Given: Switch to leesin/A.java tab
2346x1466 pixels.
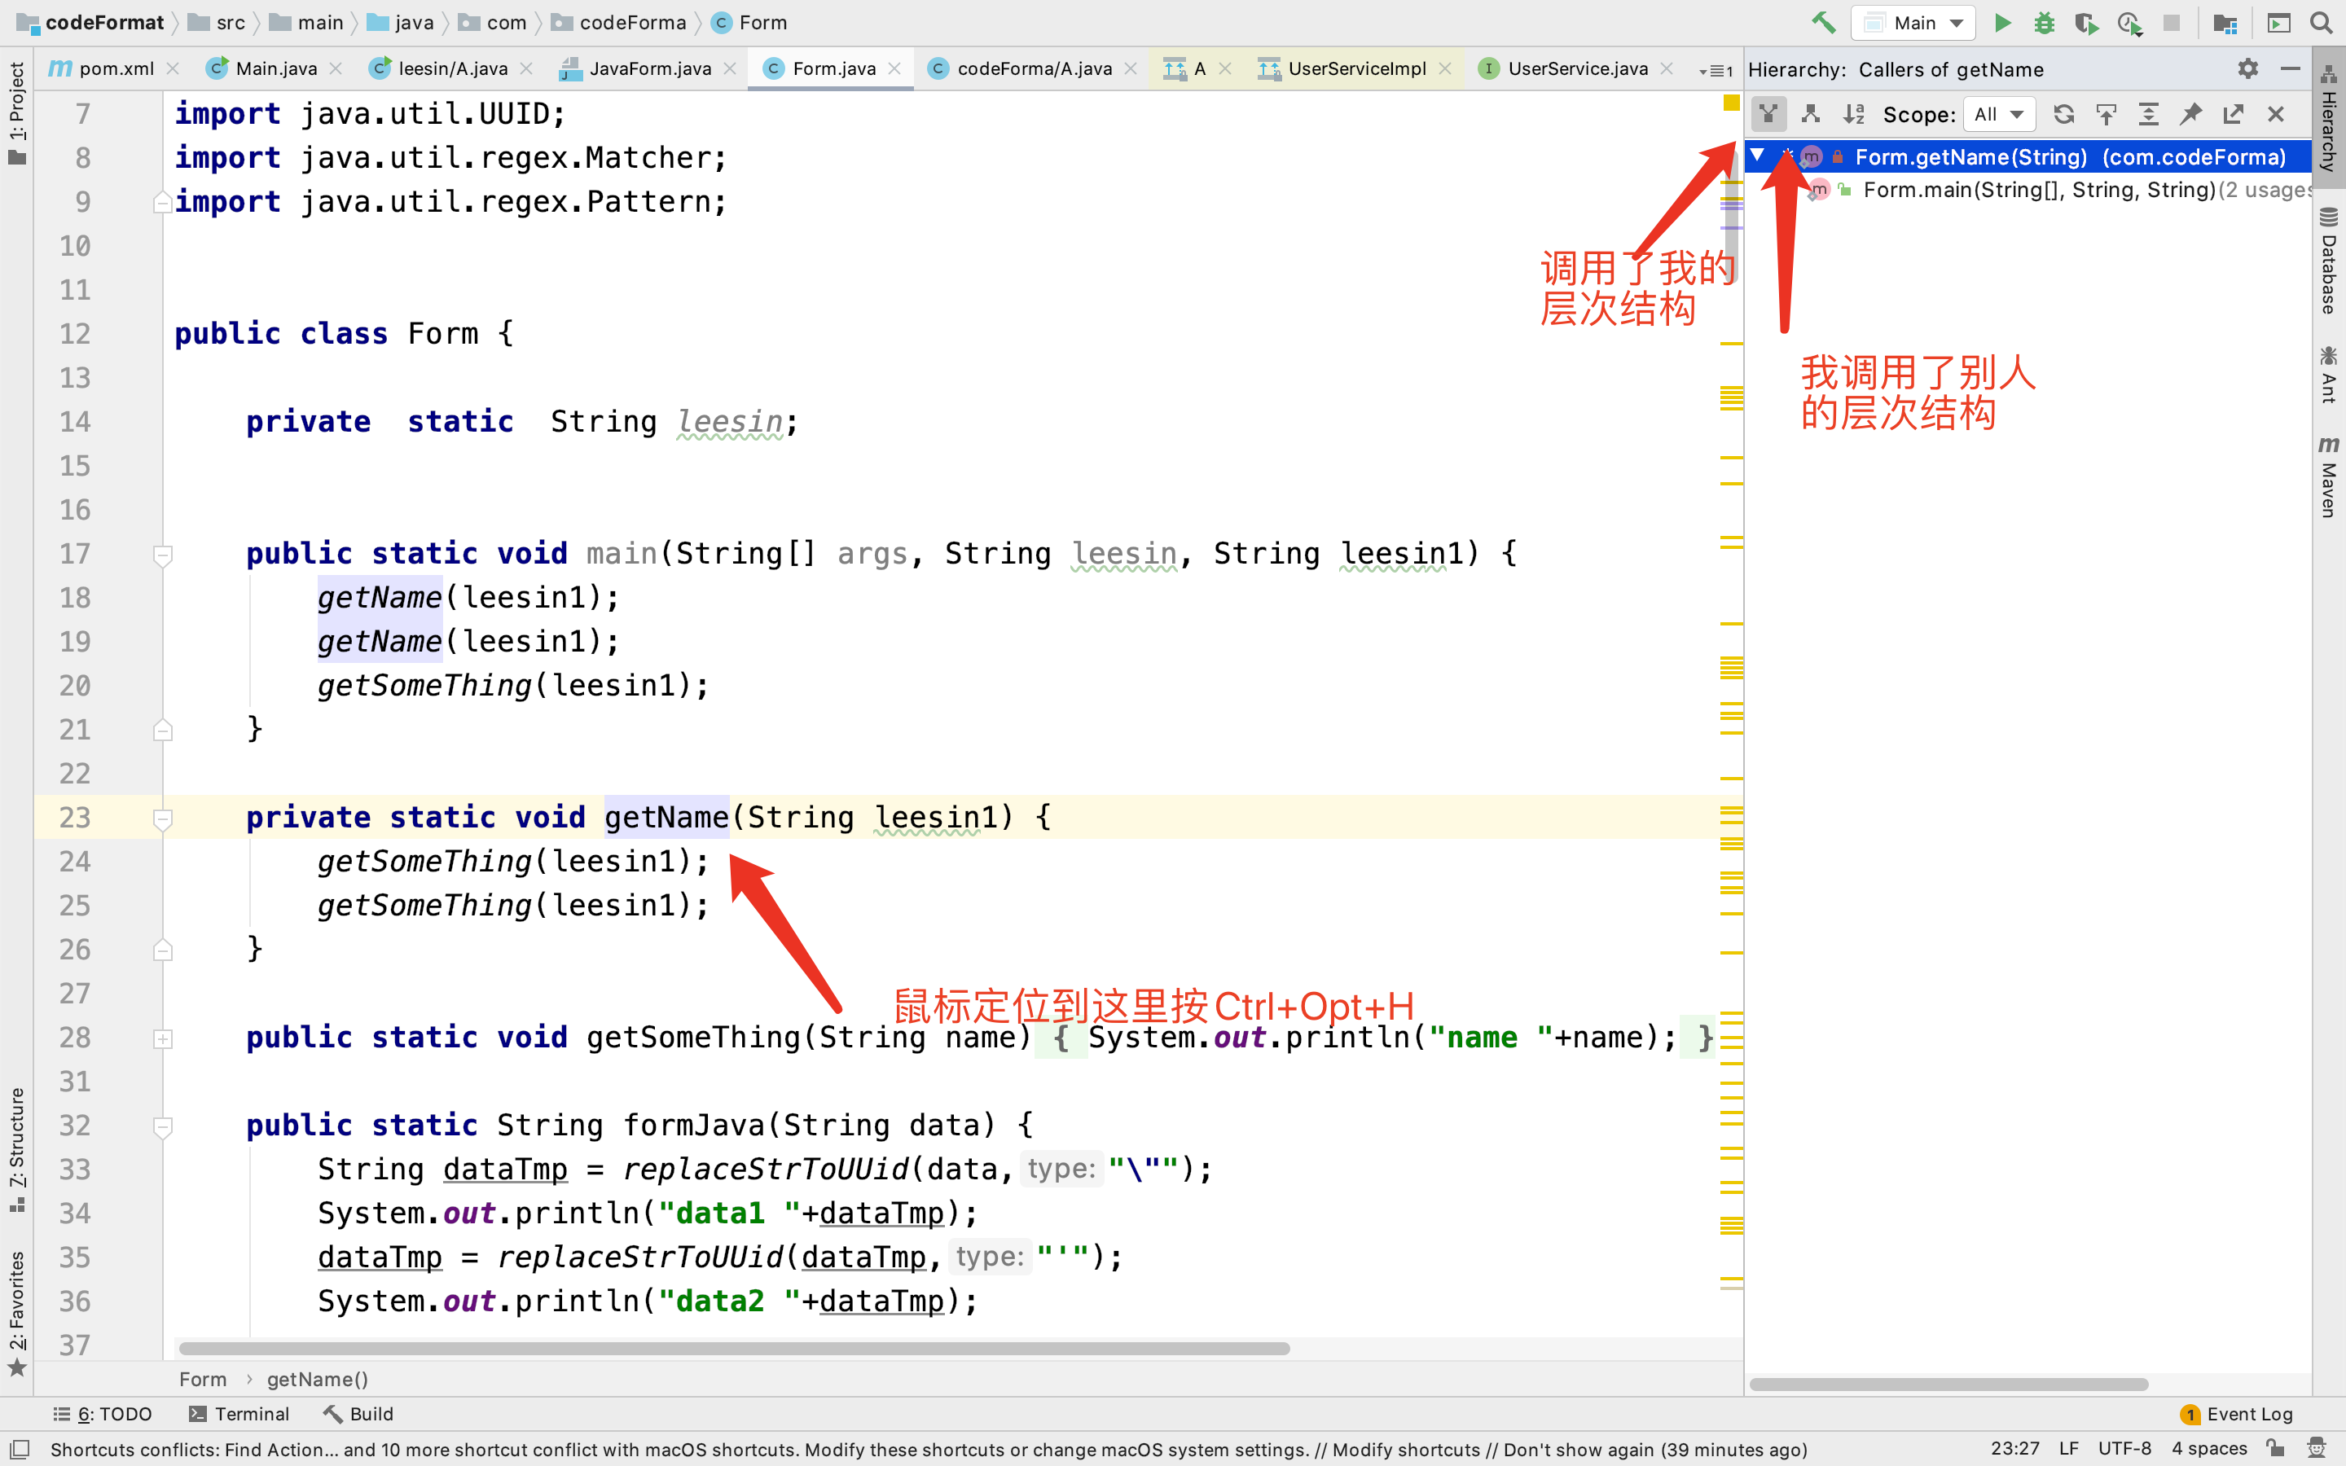Looking at the screenshot, I should coord(453,69).
